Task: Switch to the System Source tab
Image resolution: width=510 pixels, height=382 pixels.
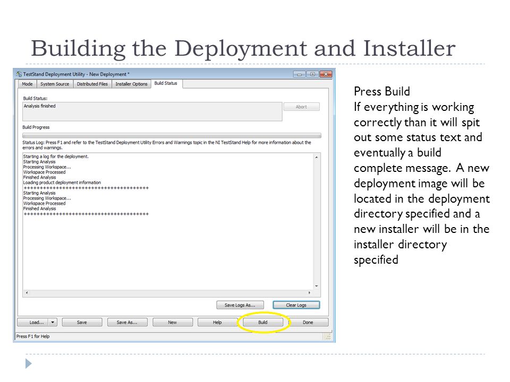Action: 55,84
